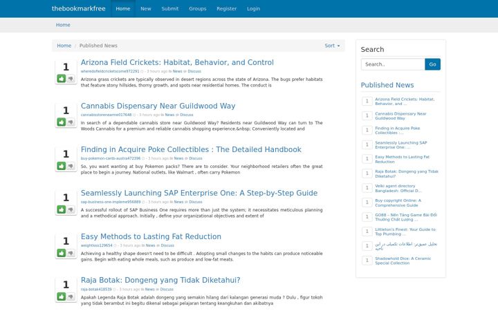Upvote the Seamlessly Launching SAP Enterprise One post
Viewport: 498px width, 311px height.
(x=62, y=209)
